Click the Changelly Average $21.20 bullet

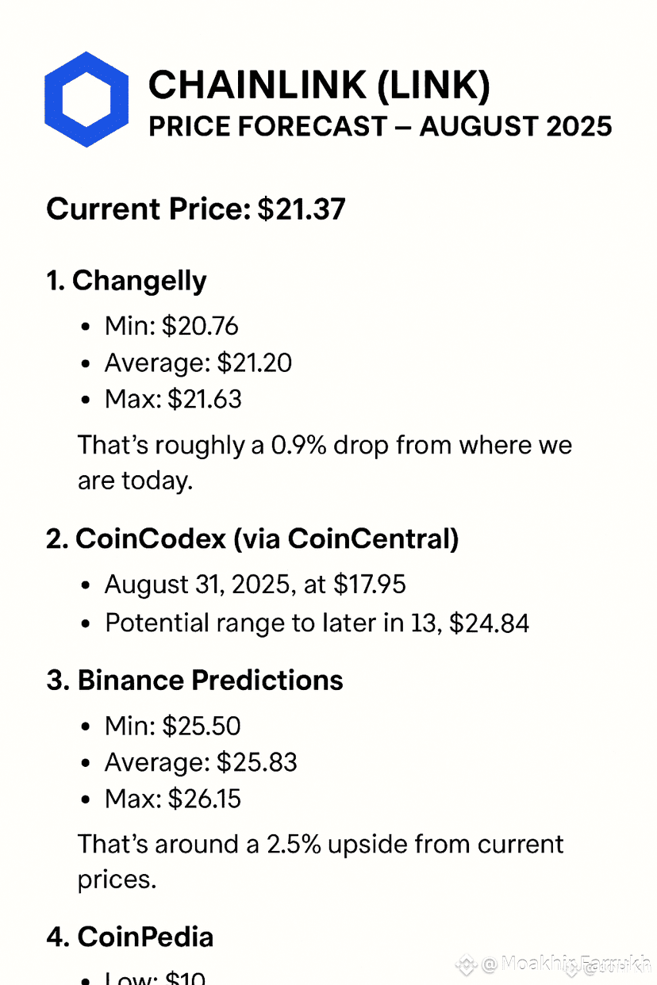click(198, 363)
